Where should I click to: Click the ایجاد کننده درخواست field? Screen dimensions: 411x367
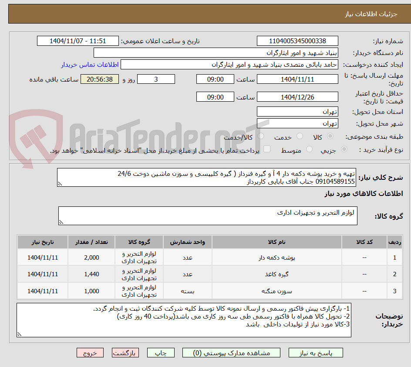(x=229, y=65)
